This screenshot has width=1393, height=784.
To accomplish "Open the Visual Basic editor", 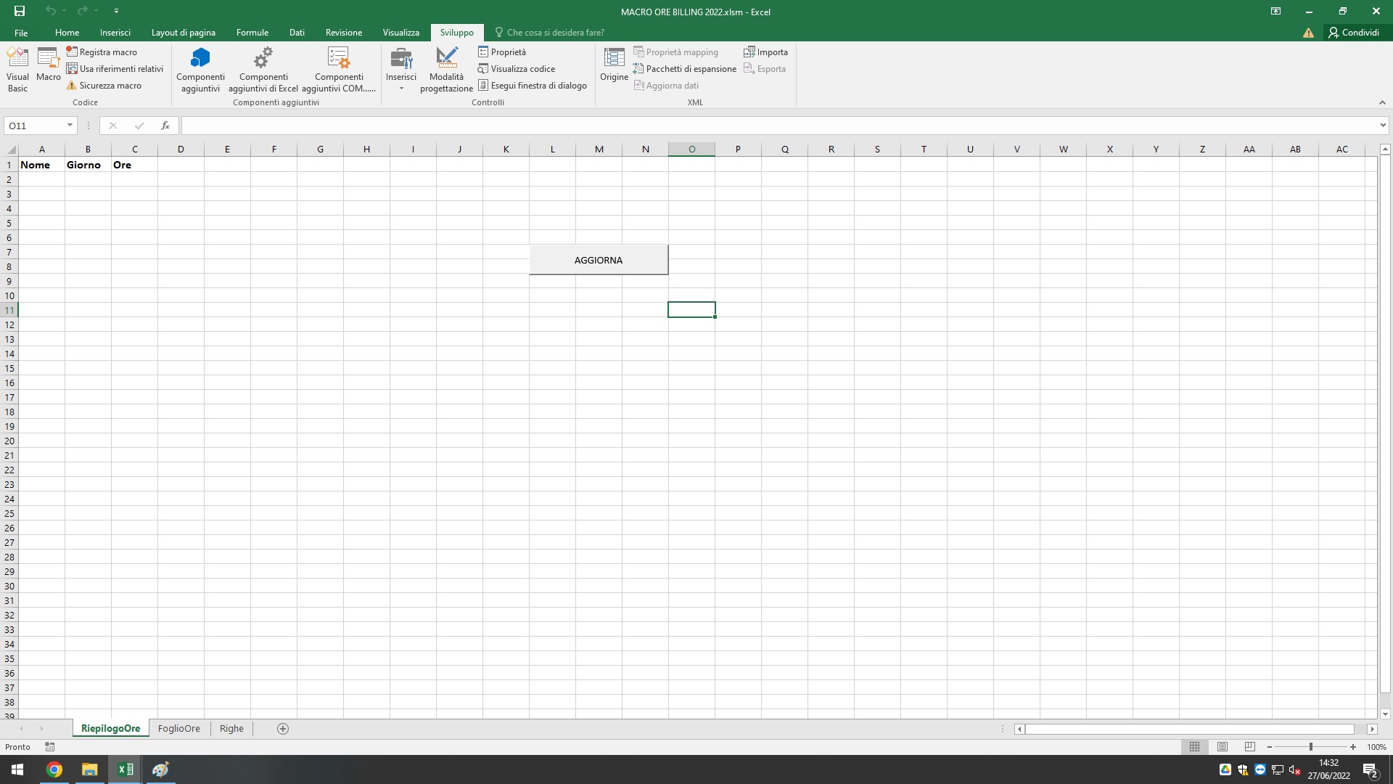I will [17, 70].
